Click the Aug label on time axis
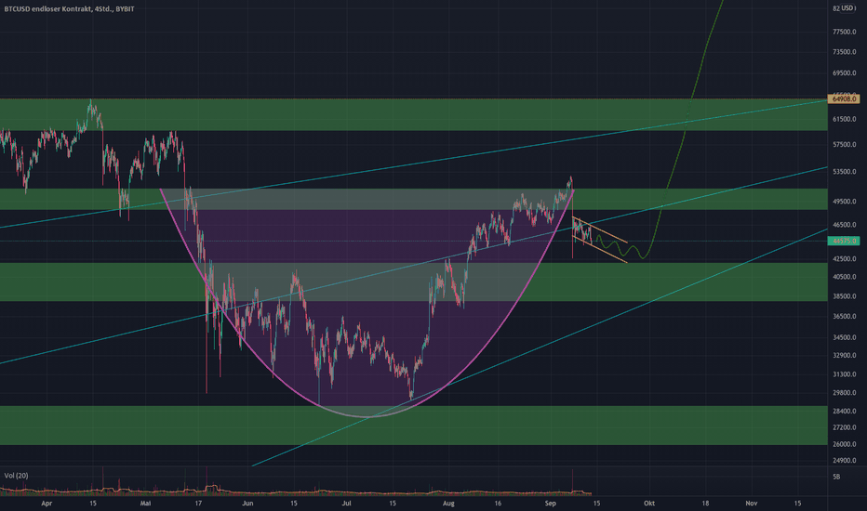 [x=448, y=504]
